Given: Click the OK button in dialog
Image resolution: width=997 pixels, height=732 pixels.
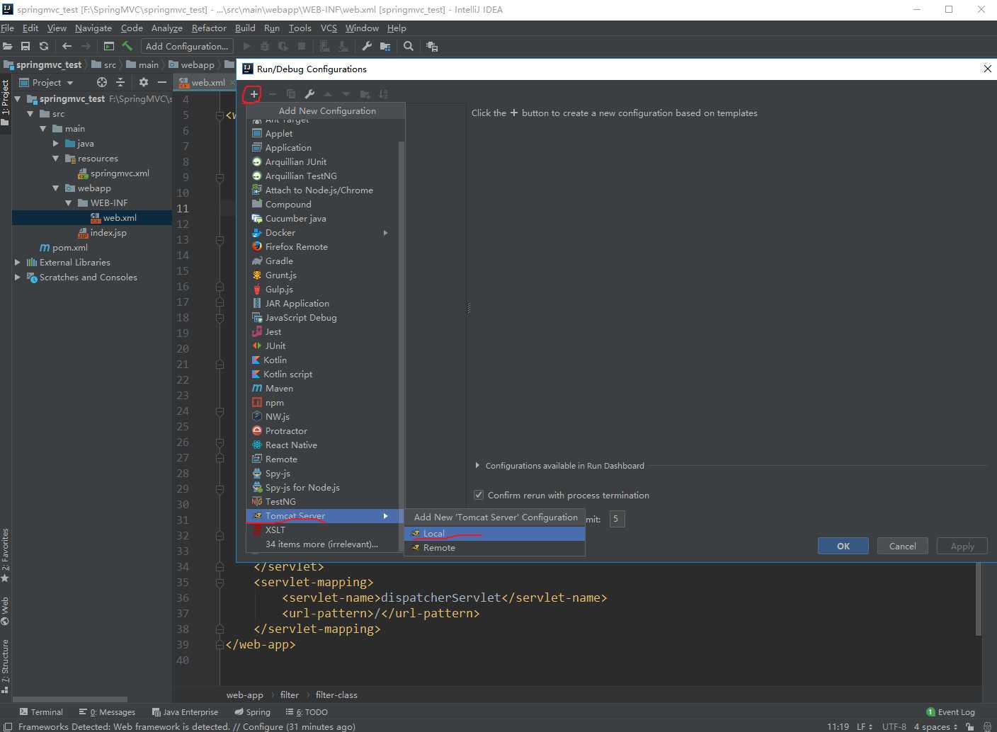Looking at the screenshot, I should [x=843, y=546].
